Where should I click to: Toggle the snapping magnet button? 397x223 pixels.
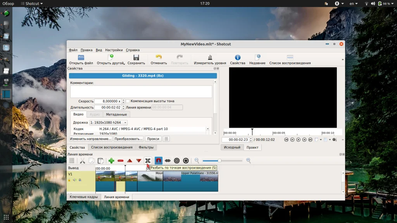pyautogui.click(x=159, y=161)
